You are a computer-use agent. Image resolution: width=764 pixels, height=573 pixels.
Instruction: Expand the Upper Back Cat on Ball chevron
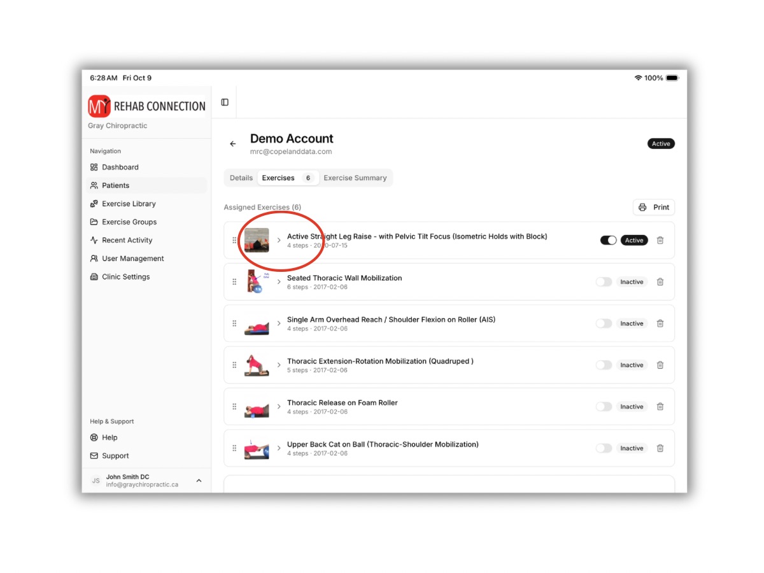pos(279,448)
